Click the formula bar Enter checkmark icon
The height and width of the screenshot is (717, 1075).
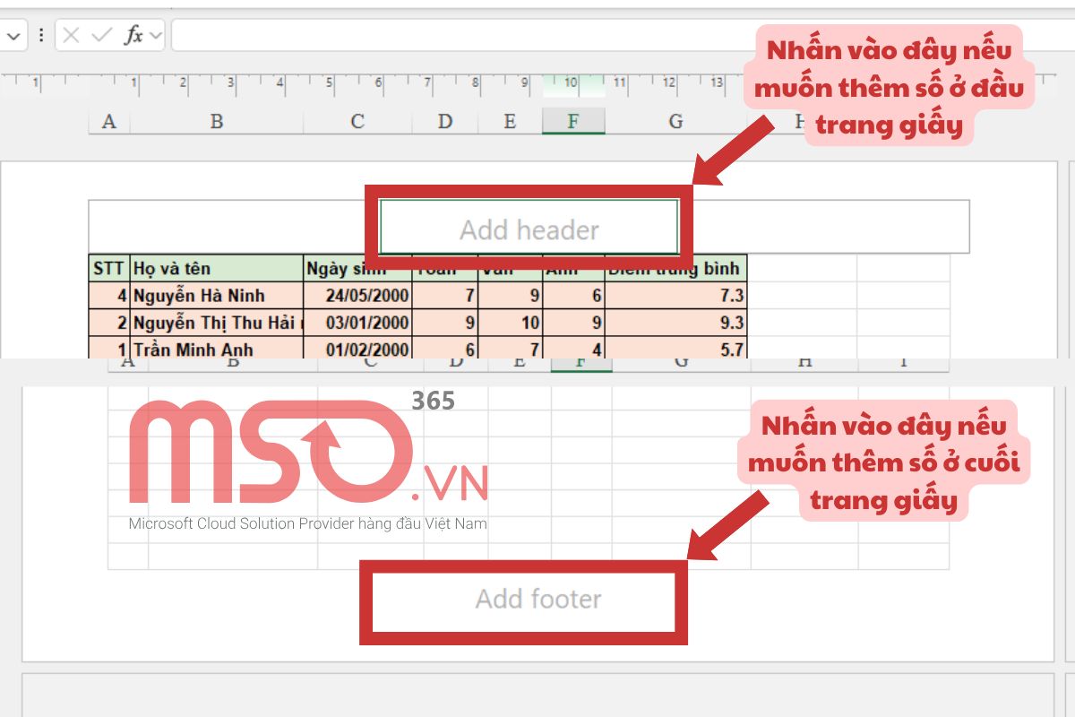[102, 35]
